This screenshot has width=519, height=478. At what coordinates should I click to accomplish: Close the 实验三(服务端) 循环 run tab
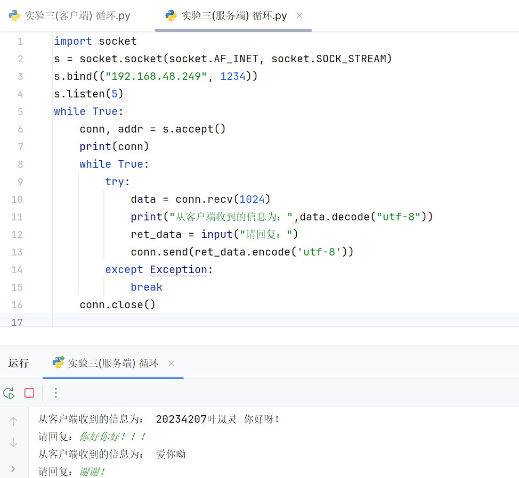[172, 364]
